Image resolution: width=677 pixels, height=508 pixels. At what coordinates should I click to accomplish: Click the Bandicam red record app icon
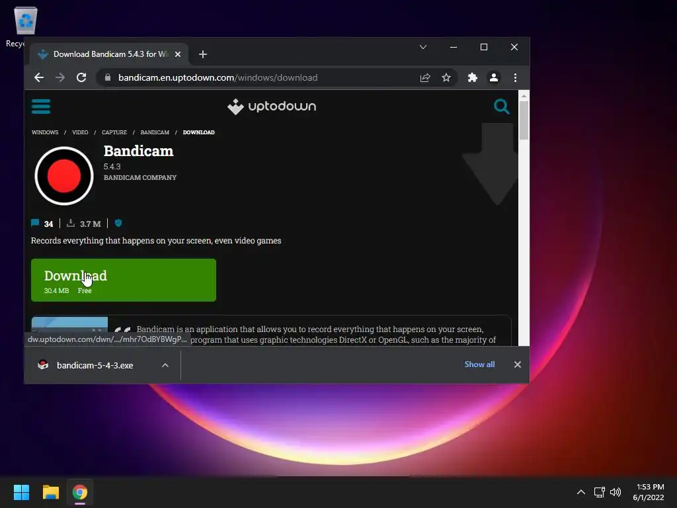[x=64, y=176]
